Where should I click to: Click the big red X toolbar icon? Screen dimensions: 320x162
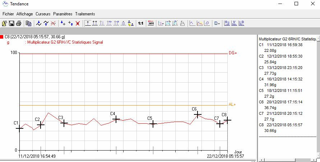click(78, 23)
